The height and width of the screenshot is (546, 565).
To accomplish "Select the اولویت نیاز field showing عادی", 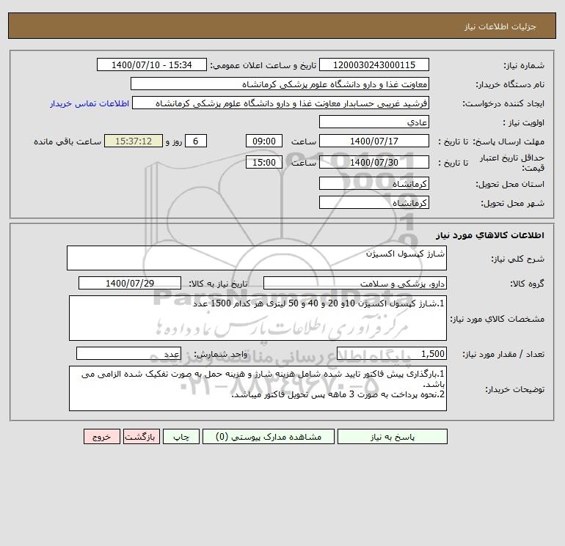I will (374, 122).
